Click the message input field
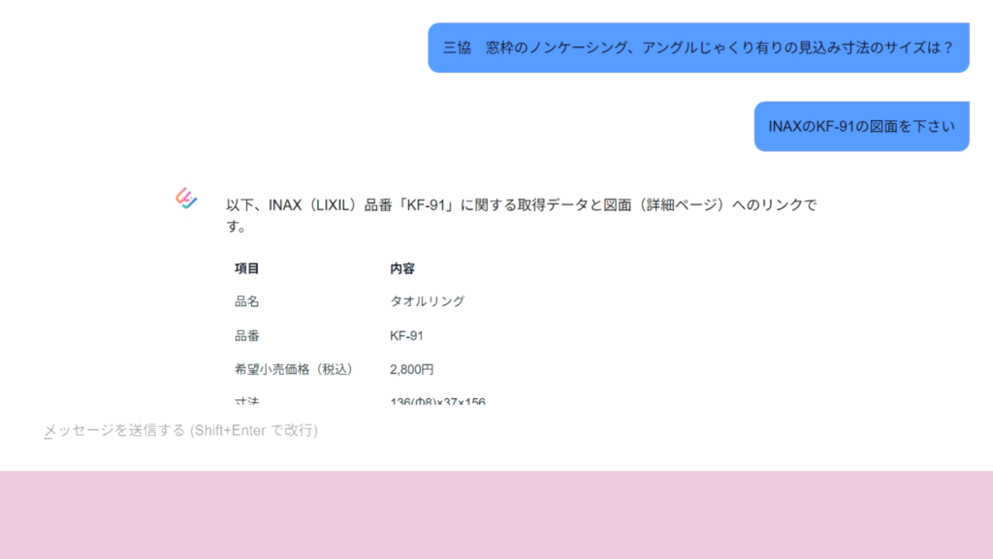 [388, 430]
